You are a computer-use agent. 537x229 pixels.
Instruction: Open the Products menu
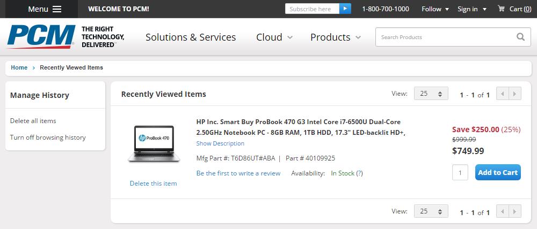(336, 37)
